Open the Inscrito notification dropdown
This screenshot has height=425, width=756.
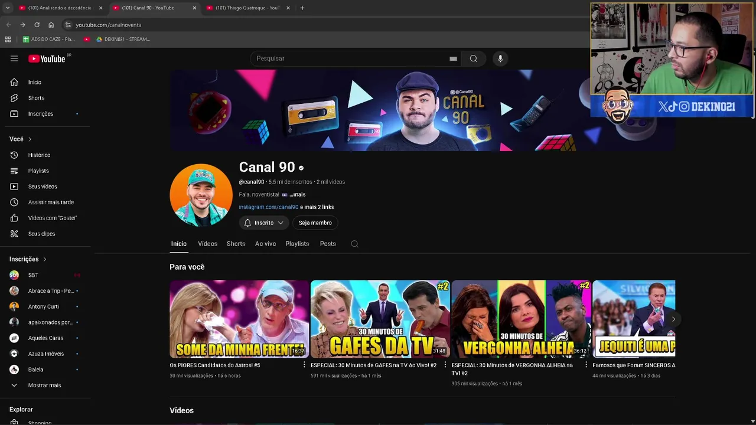point(264,223)
